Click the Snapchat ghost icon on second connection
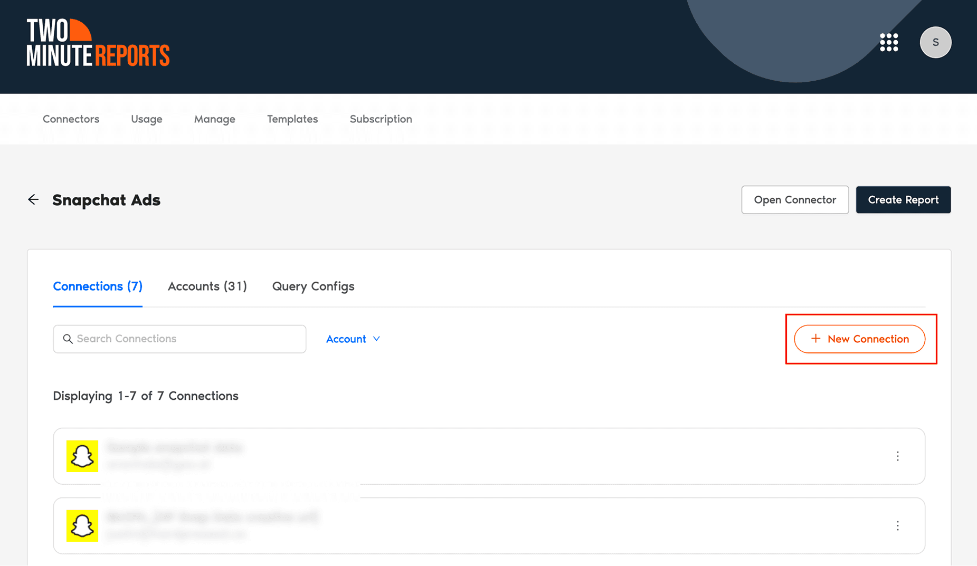 click(x=82, y=525)
